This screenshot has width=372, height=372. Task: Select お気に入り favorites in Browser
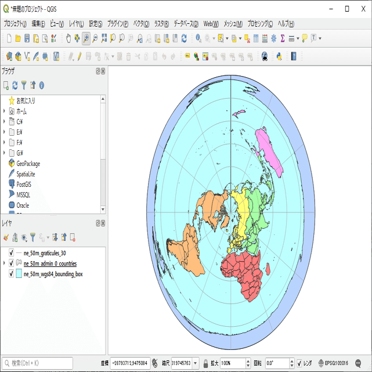[x=26, y=100]
